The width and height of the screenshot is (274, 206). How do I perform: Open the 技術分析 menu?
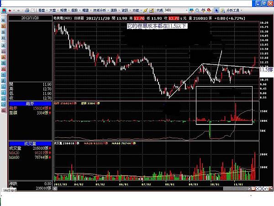pos(100,11)
